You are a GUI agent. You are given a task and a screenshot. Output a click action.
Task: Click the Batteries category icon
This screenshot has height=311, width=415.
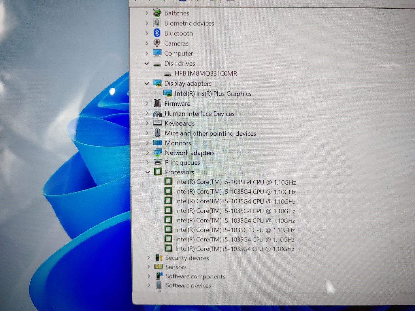[x=157, y=13]
